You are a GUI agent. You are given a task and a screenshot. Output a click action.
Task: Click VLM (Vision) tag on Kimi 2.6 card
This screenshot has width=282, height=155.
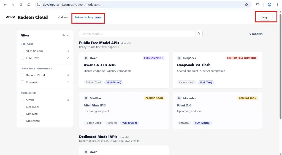pos(202,123)
